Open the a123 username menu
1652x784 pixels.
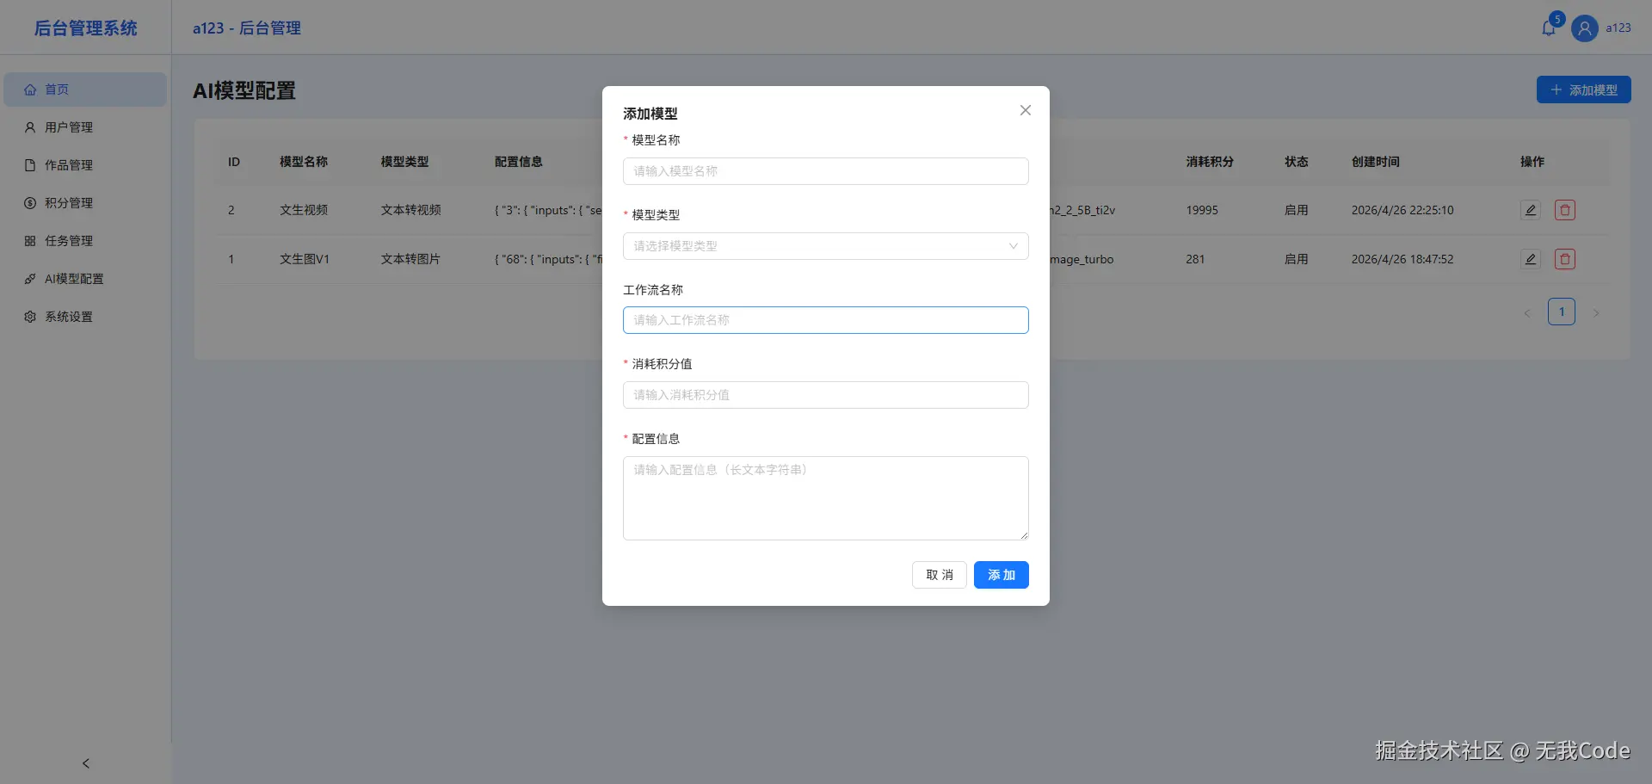[x=1618, y=28]
